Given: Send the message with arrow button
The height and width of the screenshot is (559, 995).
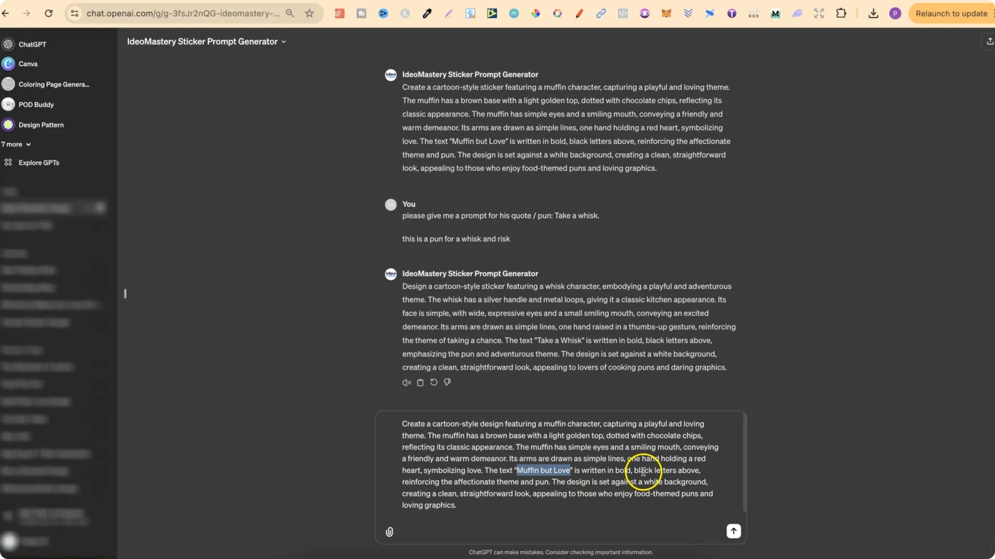Looking at the screenshot, I should point(733,531).
